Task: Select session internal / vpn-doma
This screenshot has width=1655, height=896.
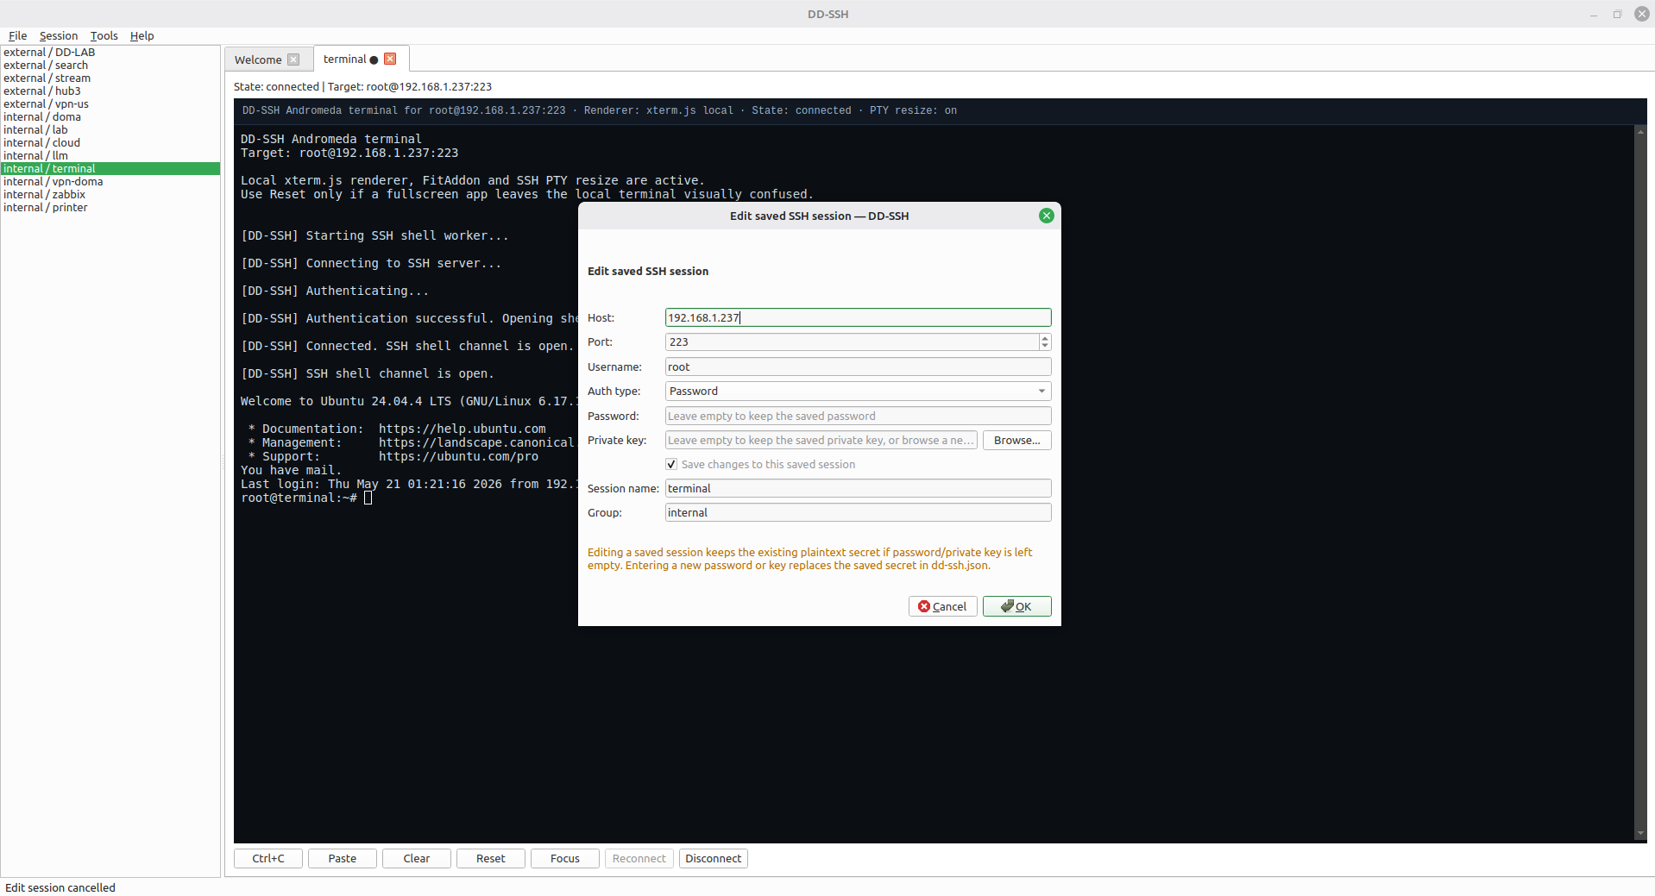Action: tap(110, 182)
